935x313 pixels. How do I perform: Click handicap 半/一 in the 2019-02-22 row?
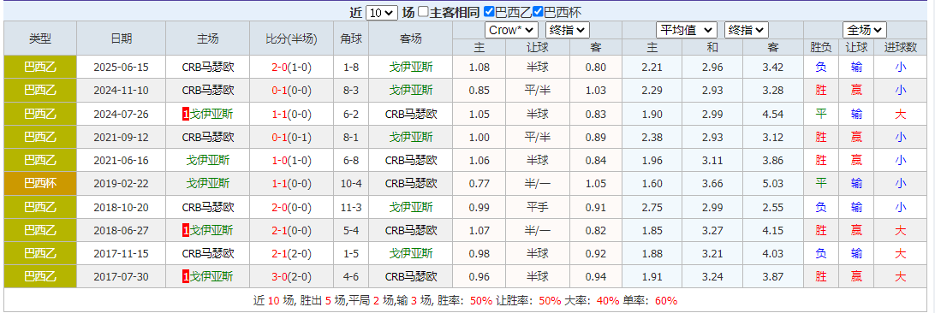click(x=538, y=183)
